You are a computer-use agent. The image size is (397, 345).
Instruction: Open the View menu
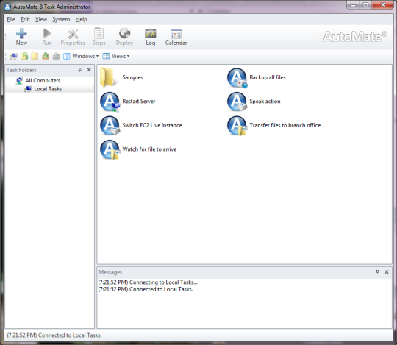[41, 20]
